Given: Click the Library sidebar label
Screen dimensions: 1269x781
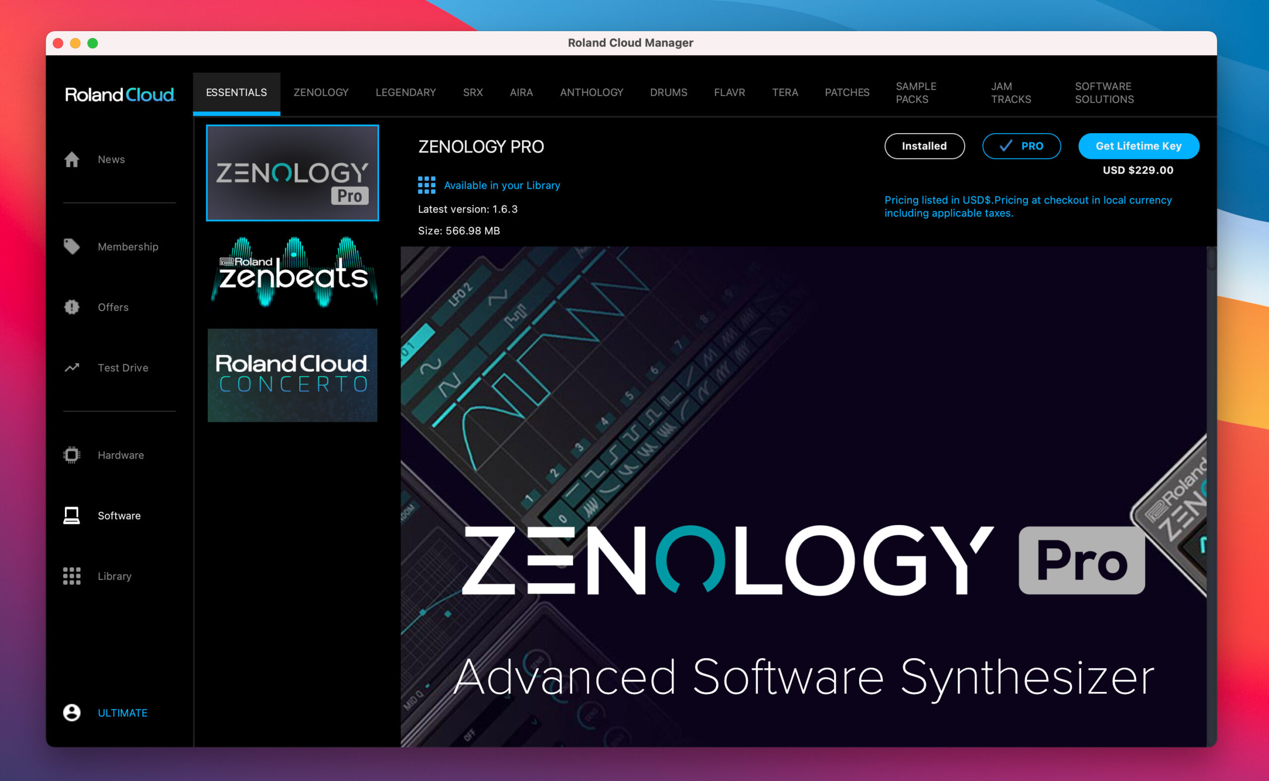Looking at the screenshot, I should tap(115, 576).
